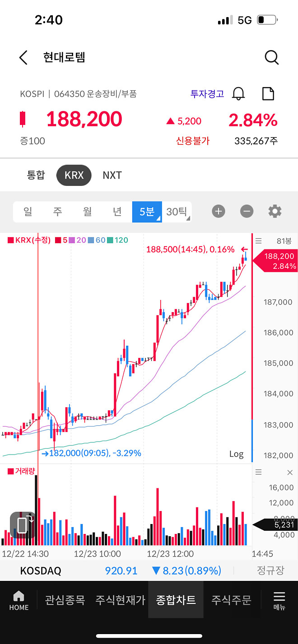Open chart settings gear

(275, 211)
